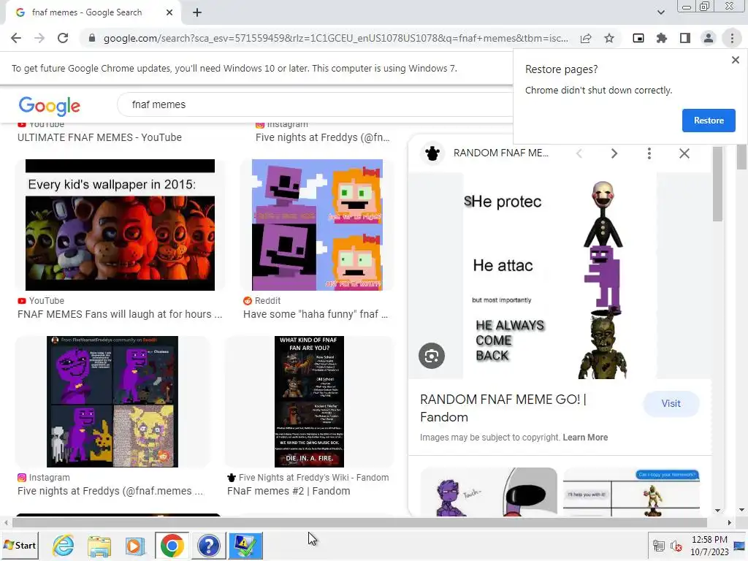Go back to the previous page
This screenshot has width=748, height=561.
click(x=16, y=38)
